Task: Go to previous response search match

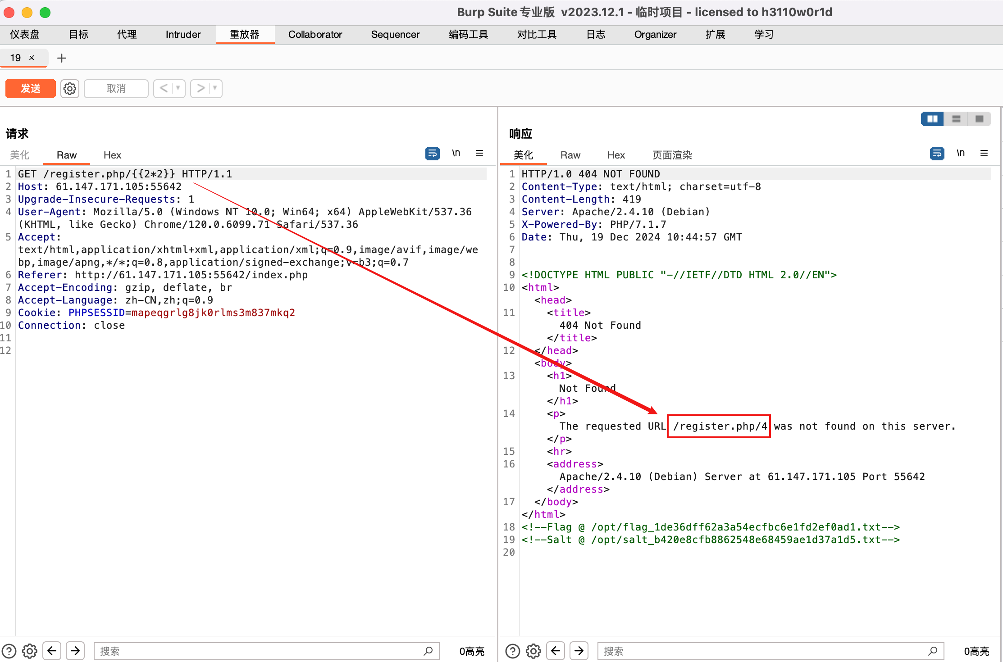Action: (x=556, y=651)
